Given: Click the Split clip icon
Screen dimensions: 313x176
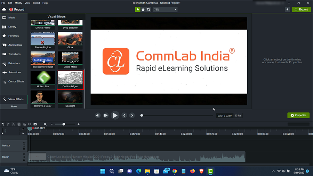Looking at the screenshot, I should click(x=30, y=124).
